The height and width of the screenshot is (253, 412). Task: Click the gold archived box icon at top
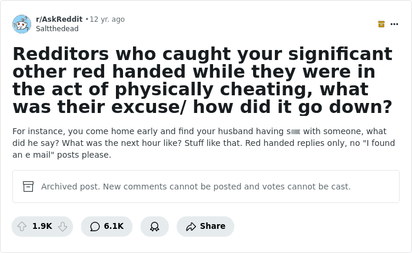381,24
